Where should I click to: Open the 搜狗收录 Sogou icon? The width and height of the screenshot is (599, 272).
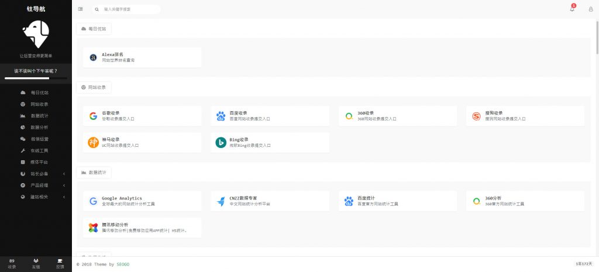[476, 116]
